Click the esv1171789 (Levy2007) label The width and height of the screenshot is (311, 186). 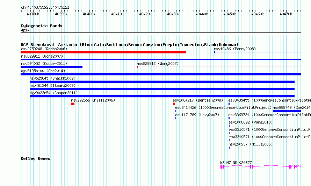(197, 115)
